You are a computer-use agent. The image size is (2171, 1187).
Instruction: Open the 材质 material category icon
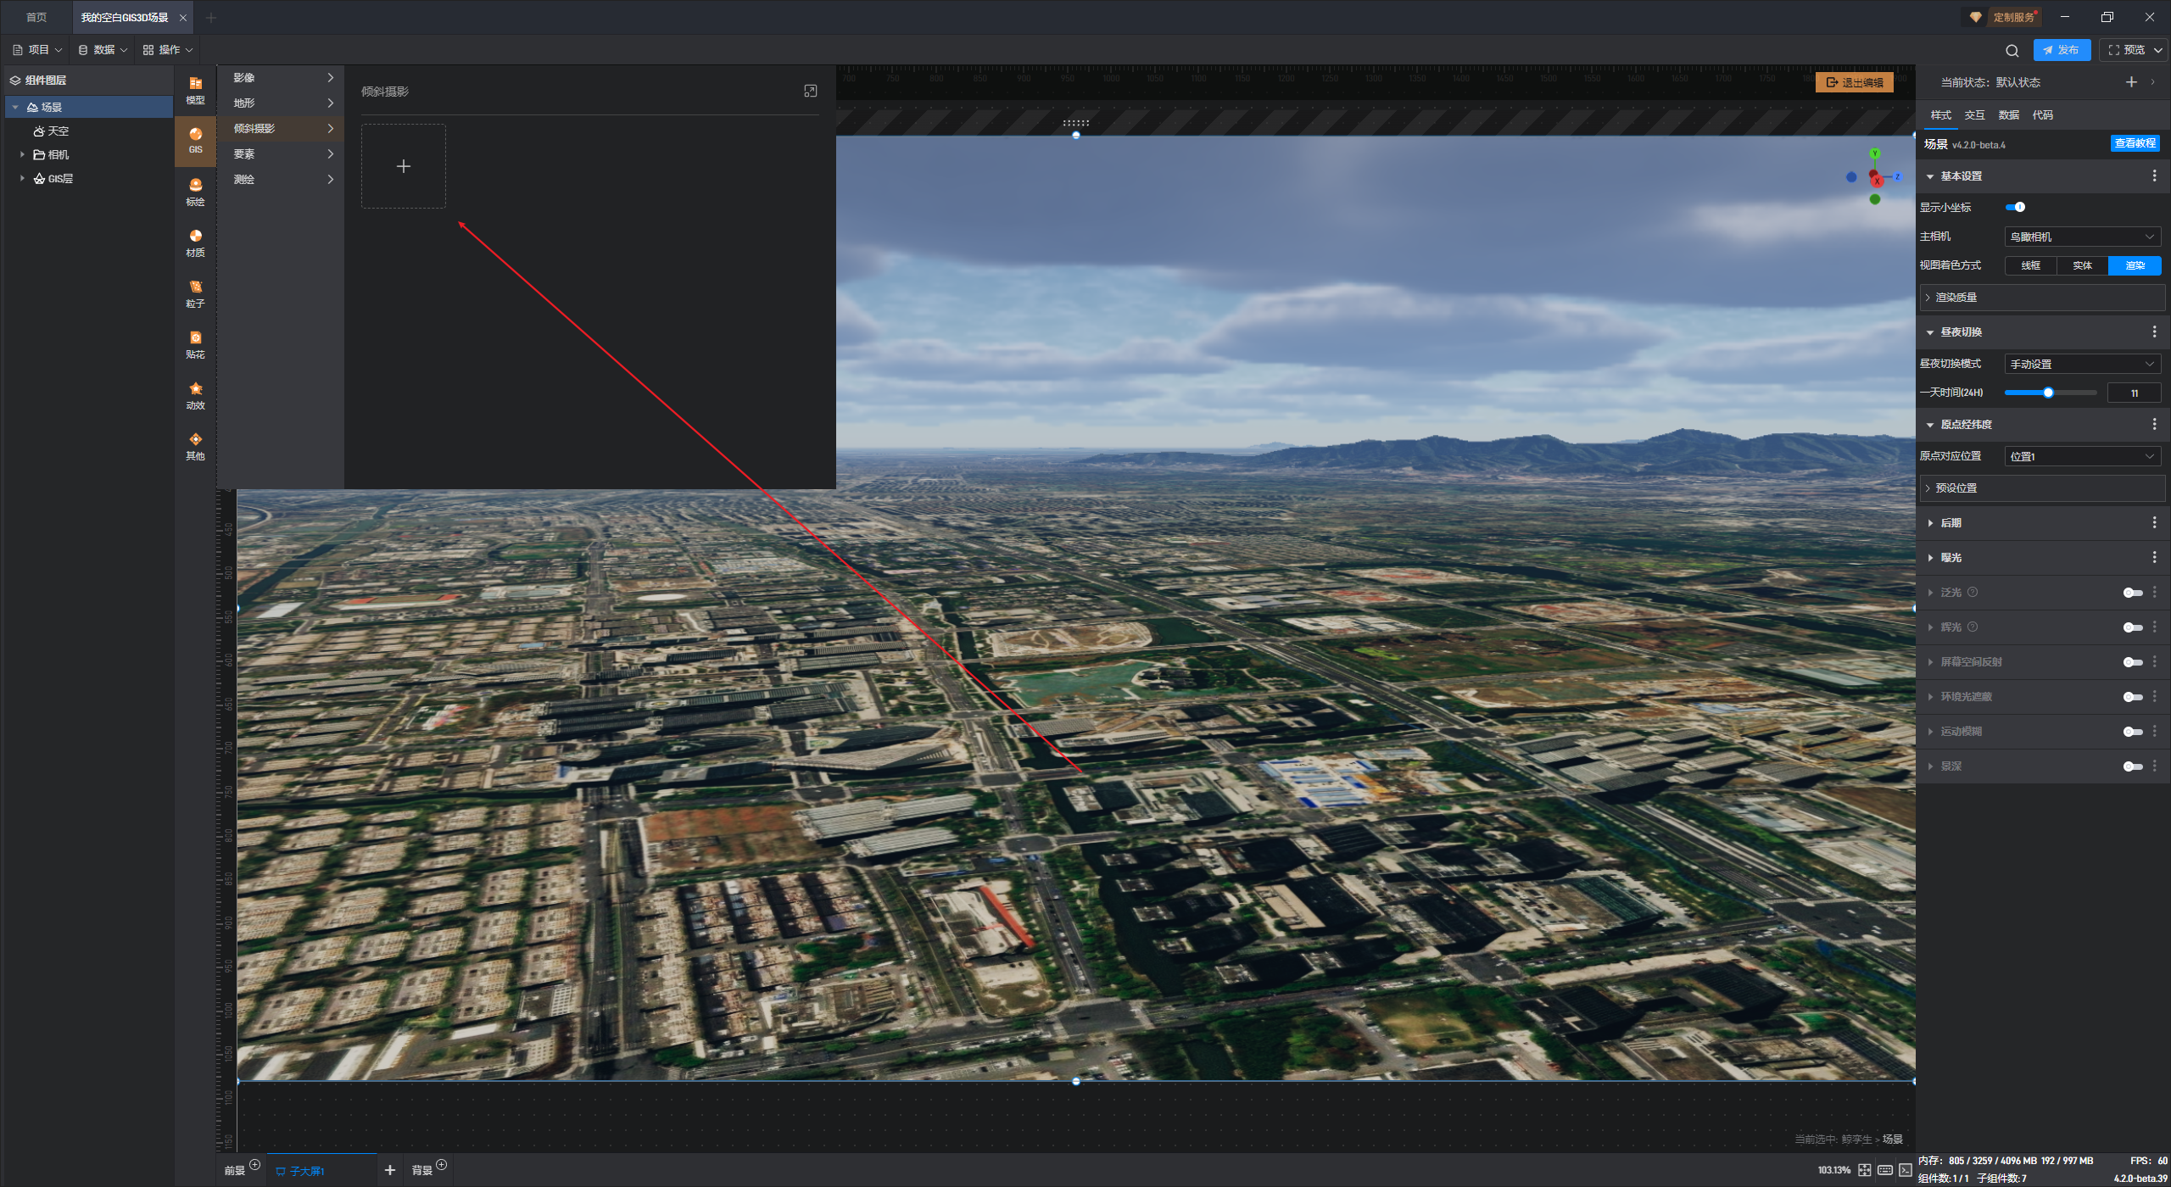point(195,242)
